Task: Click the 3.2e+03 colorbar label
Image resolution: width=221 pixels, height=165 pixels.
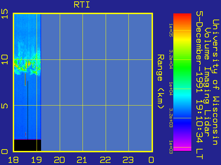Action: pos(171,118)
